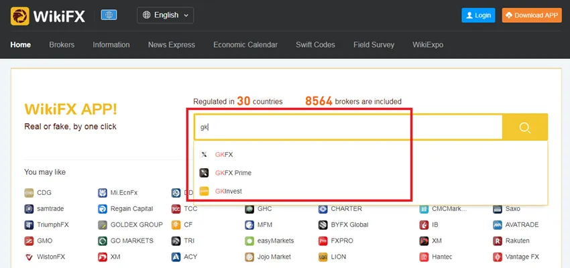Screen dimensions: 570x268
Task: Click the CF broker icon
Action: coord(176,225)
